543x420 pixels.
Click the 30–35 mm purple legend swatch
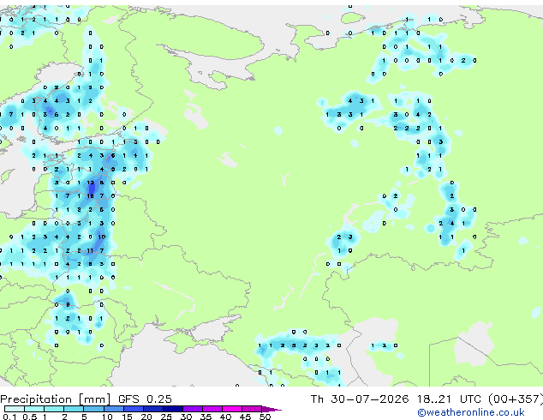coord(193,409)
